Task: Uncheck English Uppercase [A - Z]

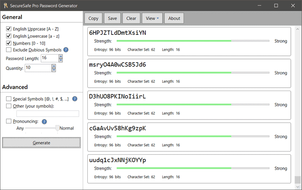Action: [9, 29]
